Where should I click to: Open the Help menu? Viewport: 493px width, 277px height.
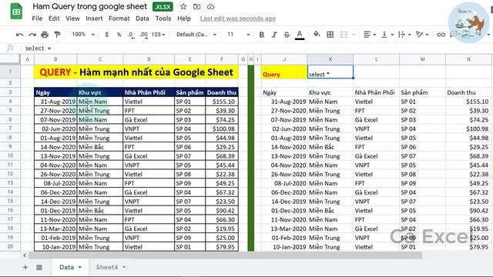[x=184, y=18]
